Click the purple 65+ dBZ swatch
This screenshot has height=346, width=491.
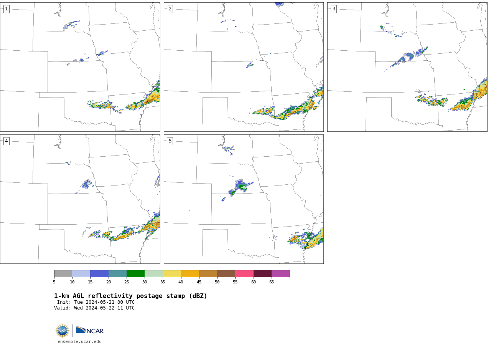pyautogui.click(x=280, y=273)
